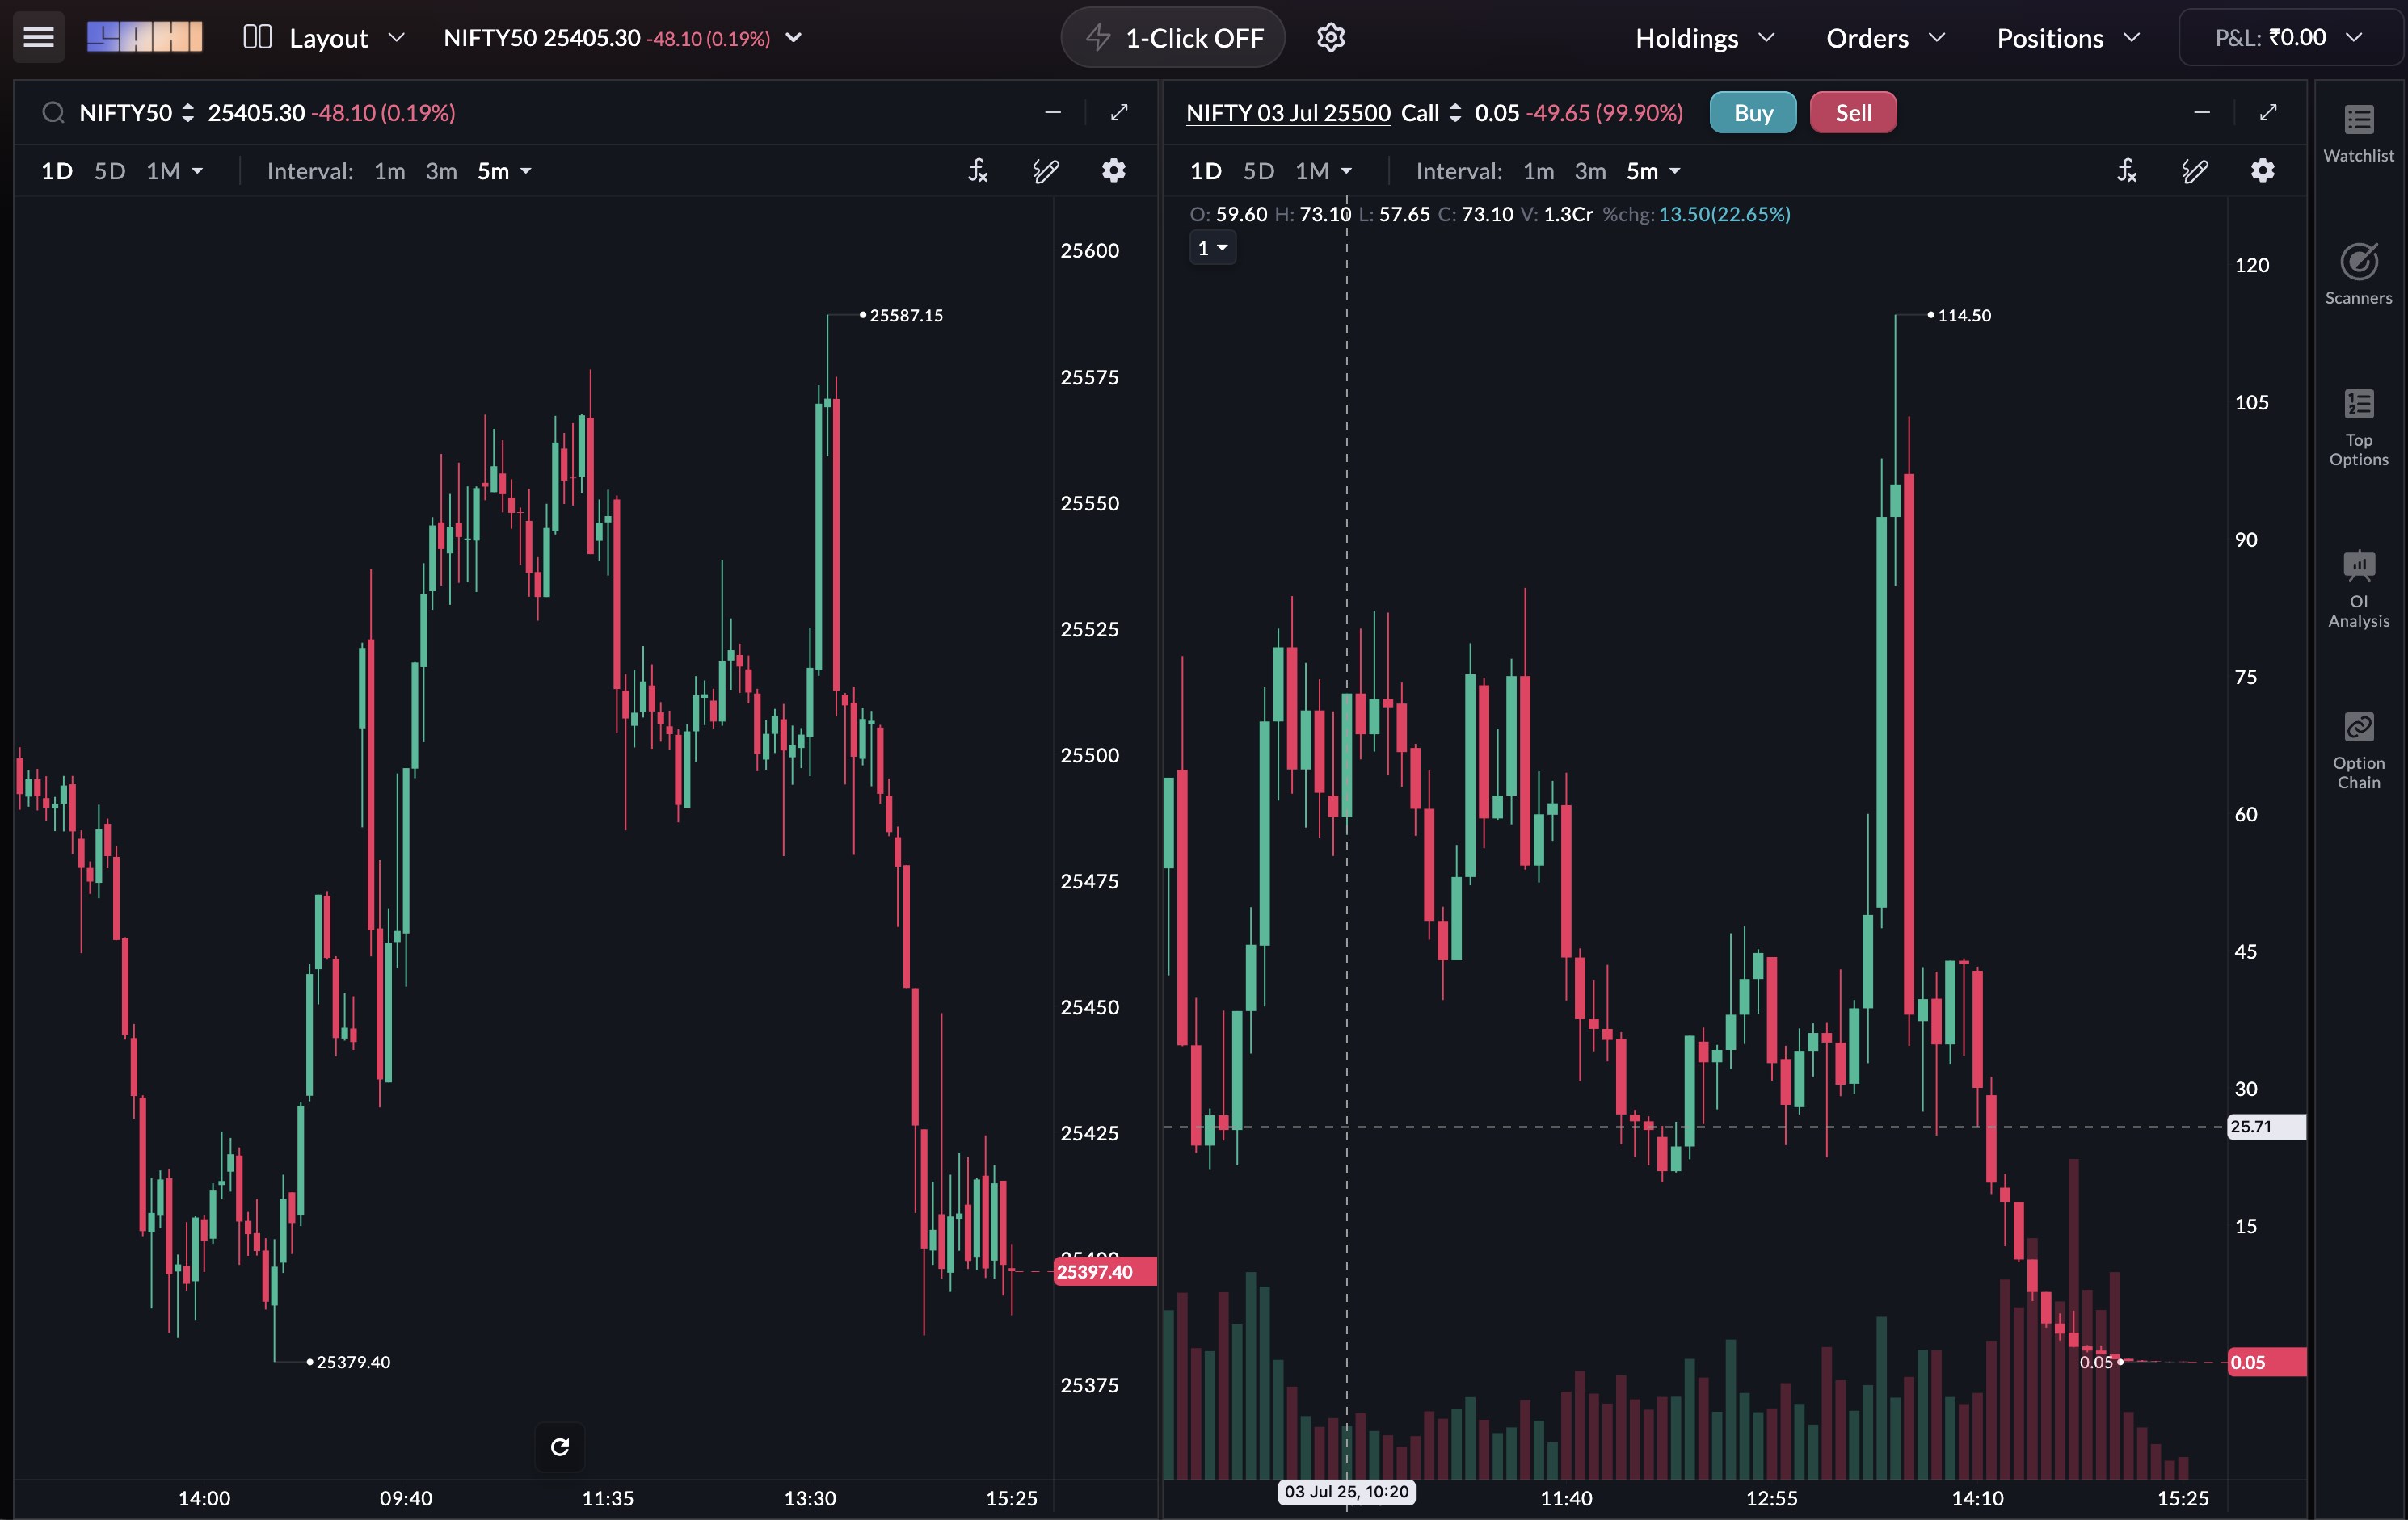Select 1m interval in option chart
Image resolution: width=2408 pixels, height=1520 pixels.
[x=1538, y=171]
